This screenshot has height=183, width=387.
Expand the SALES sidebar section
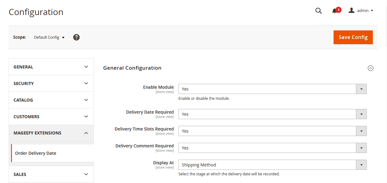coord(51,174)
